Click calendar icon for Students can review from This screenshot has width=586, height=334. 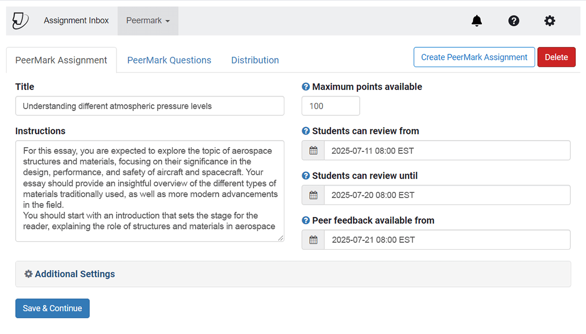pos(313,151)
